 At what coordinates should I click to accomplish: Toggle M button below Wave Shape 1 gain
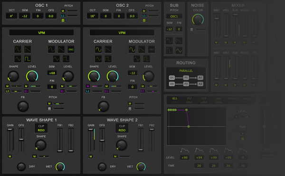click(x=10, y=157)
